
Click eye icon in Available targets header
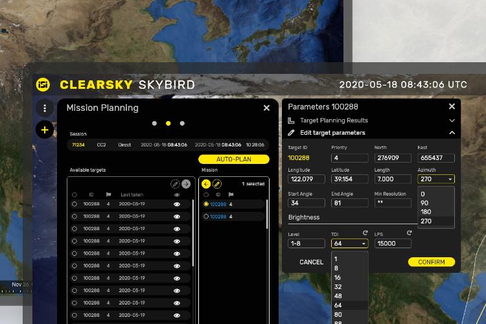click(177, 194)
